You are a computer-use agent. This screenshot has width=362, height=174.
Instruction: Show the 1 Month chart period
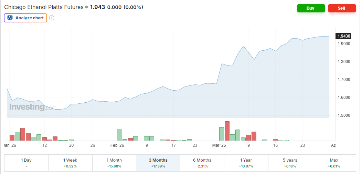[114, 163]
